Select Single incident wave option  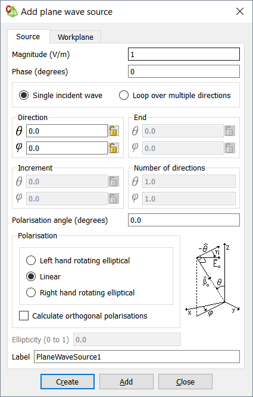tap(61, 96)
